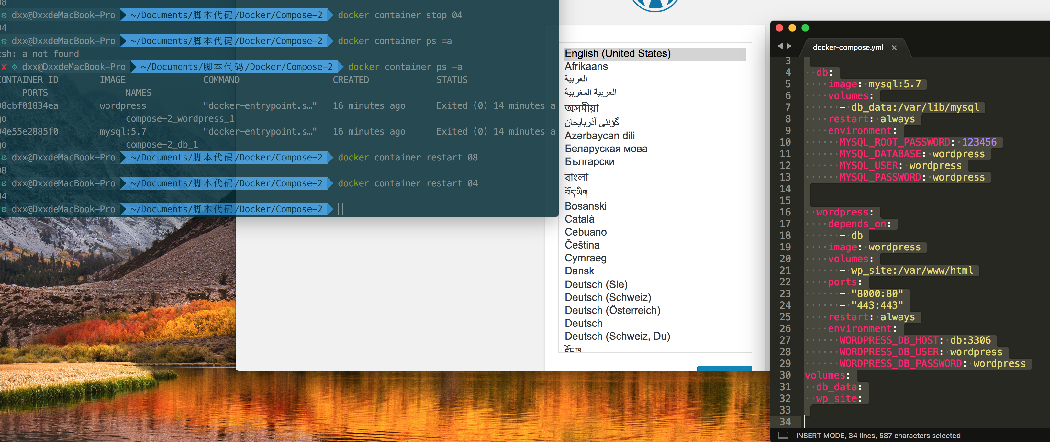Click the green zoom button of Sublime window
1050x442 pixels.
coord(805,28)
